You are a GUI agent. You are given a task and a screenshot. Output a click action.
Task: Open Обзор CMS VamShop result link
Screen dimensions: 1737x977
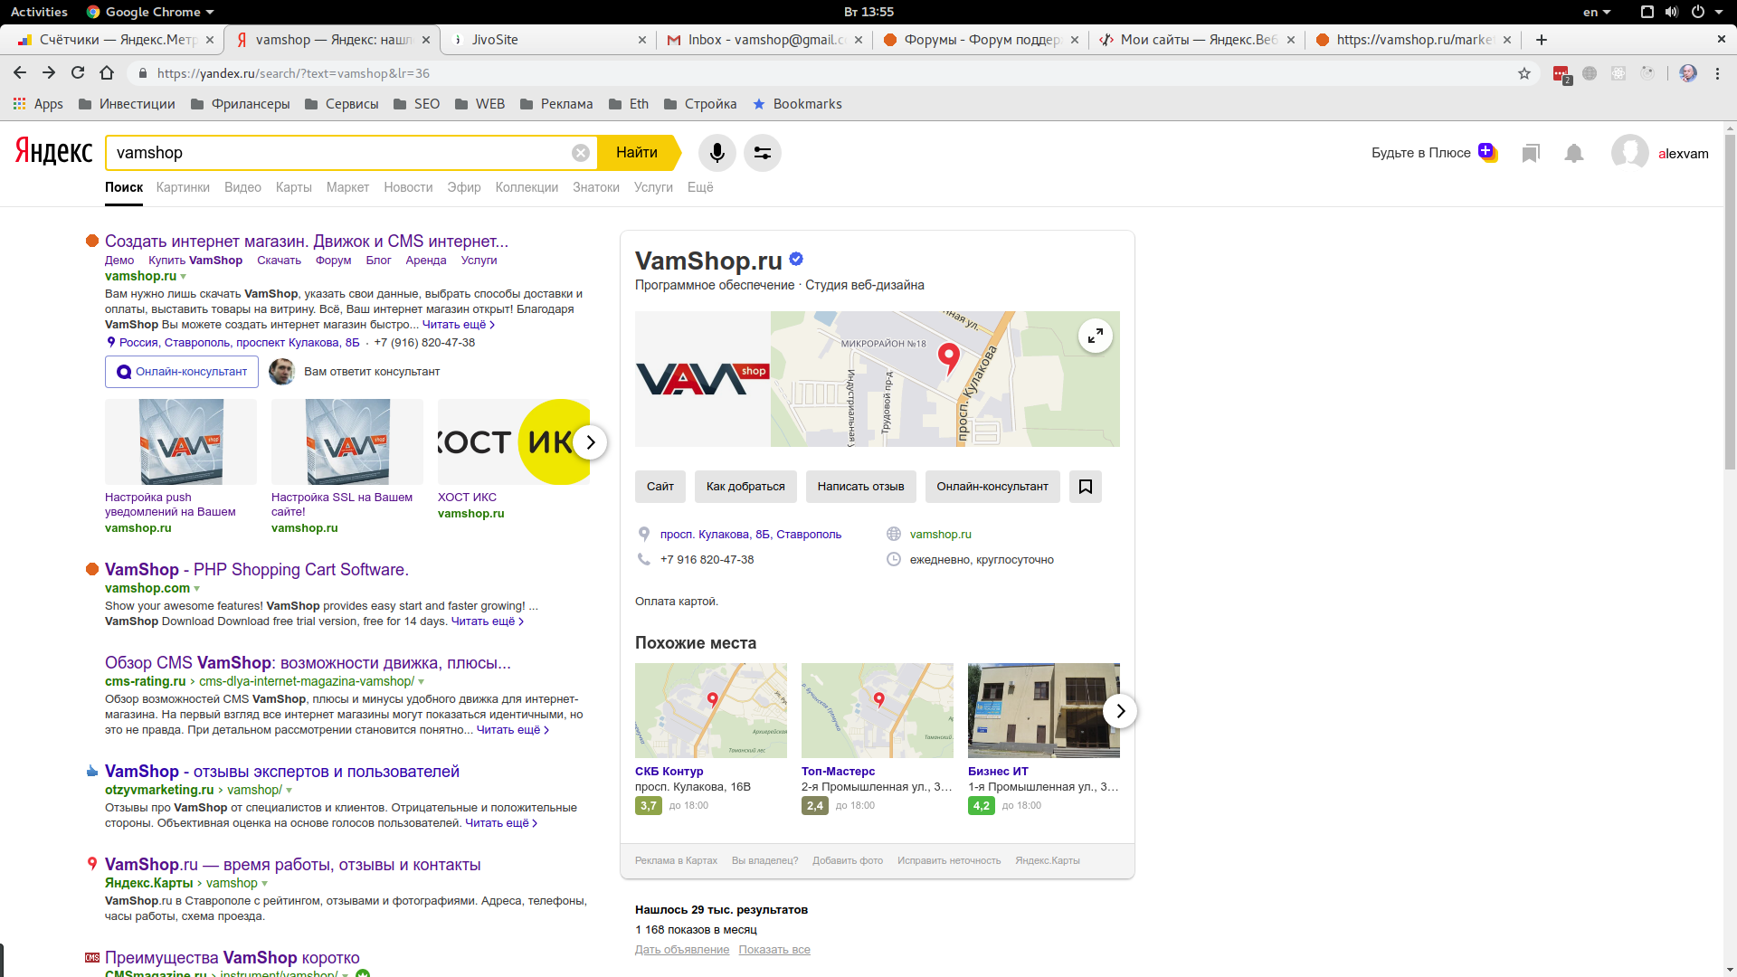point(308,663)
